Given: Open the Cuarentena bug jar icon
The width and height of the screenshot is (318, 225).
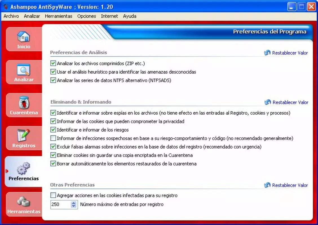Looking at the screenshot, I should tap(24, 102).
